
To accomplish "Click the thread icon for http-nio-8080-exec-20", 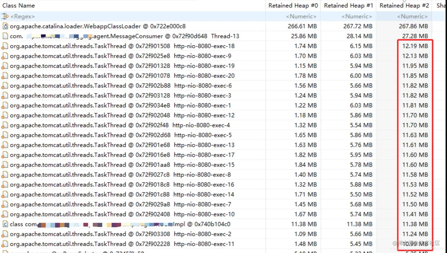I will coord(5,76).
